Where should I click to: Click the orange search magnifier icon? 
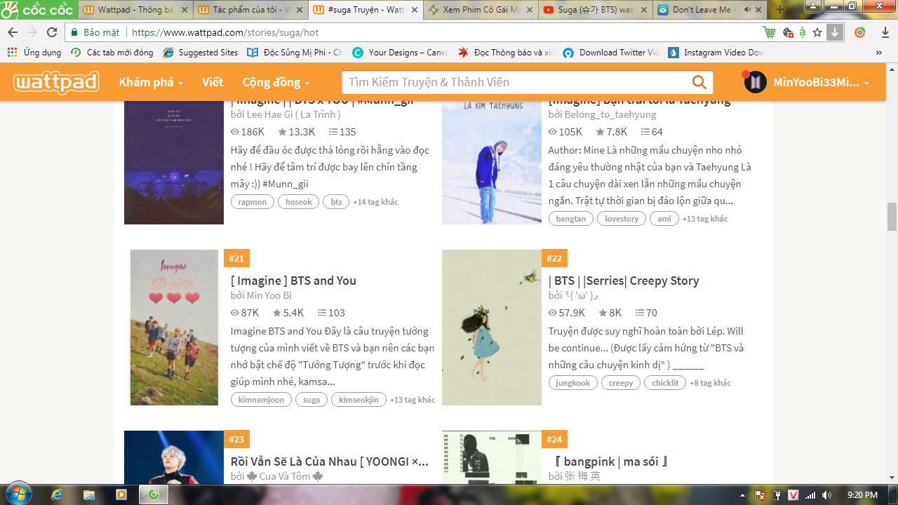699,82
